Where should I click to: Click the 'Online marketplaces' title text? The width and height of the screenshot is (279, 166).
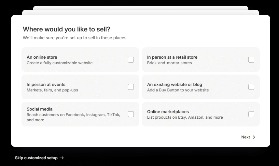coord(168,112)
